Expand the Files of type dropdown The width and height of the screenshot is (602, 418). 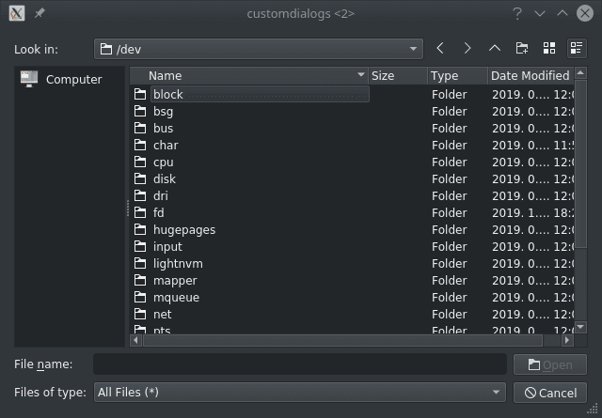497,393
